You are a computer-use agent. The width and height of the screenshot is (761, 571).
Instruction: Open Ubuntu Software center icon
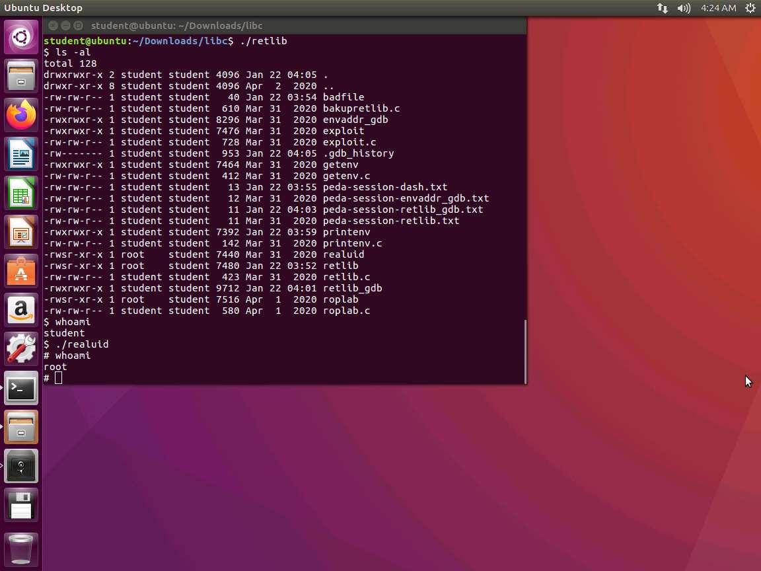coord(21,272)
